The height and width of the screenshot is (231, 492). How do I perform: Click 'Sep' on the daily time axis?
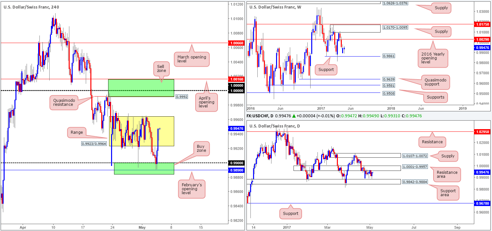[457, 227]
